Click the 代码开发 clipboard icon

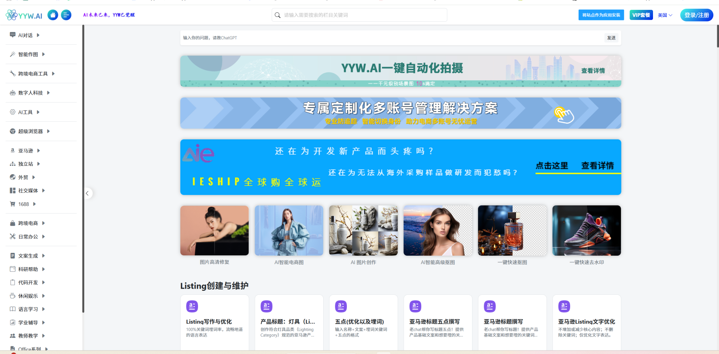(x=13, y=282)
